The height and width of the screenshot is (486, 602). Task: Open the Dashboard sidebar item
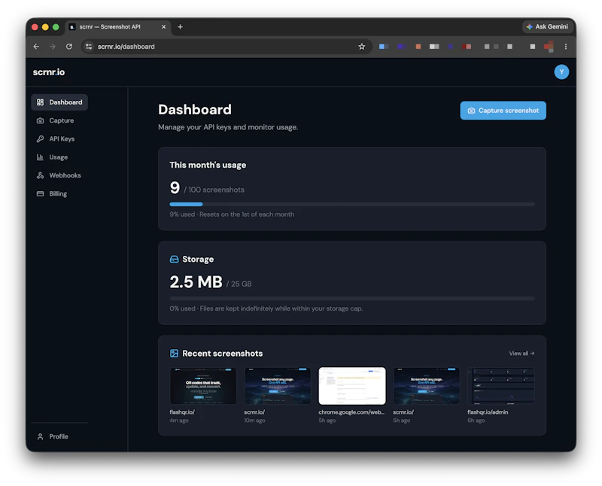tap(59, 102)
